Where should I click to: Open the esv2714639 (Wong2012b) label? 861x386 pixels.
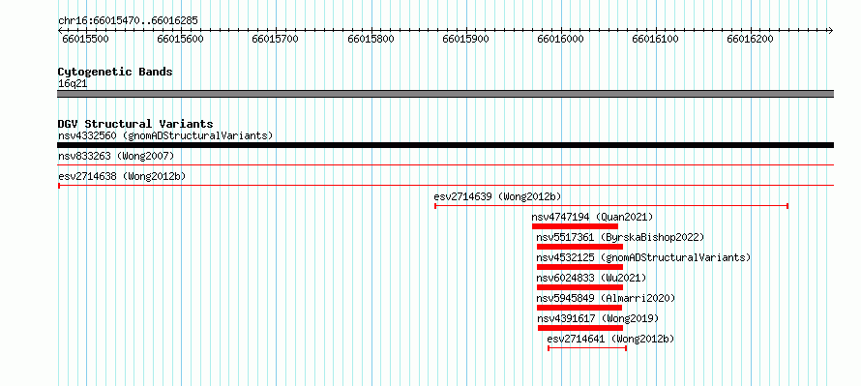pyautogui.click(x=497, y=196)
